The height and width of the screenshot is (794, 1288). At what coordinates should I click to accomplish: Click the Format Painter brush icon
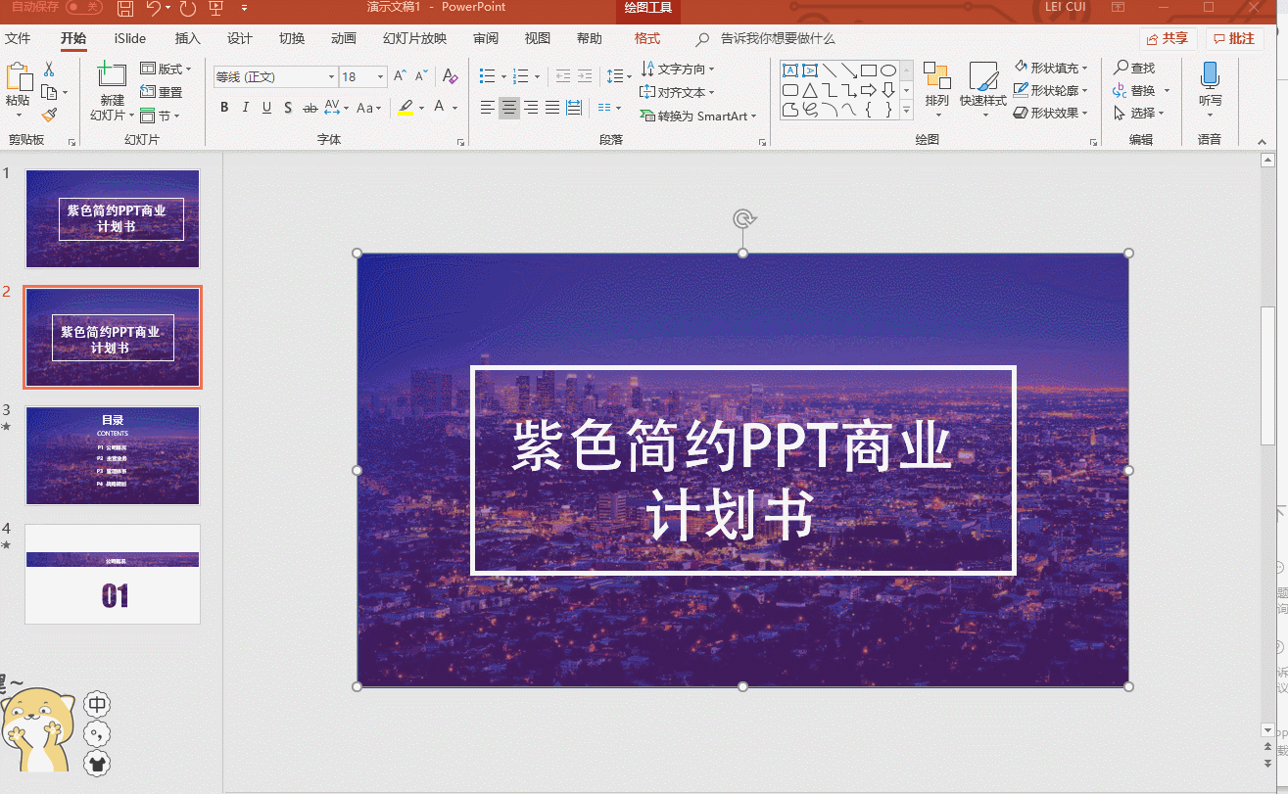(49, 116)
